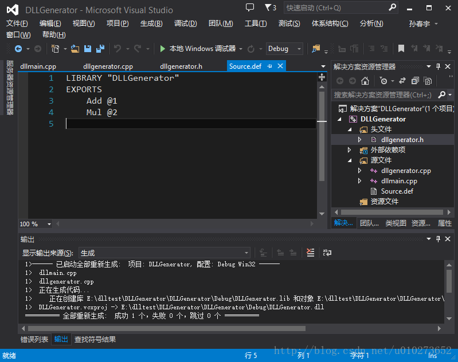Close the Source.def tab
Viewport: 458px width, 362px height.
pos(280,66)
